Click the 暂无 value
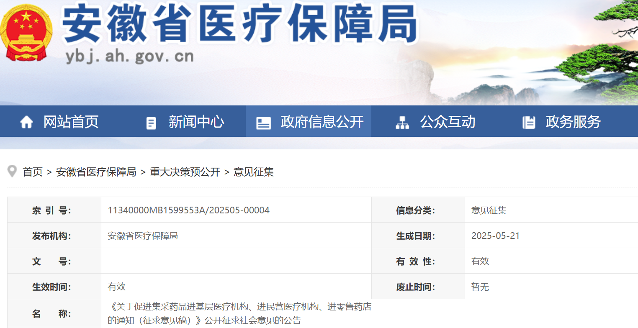Screen dimensions: 638x328 480,287
